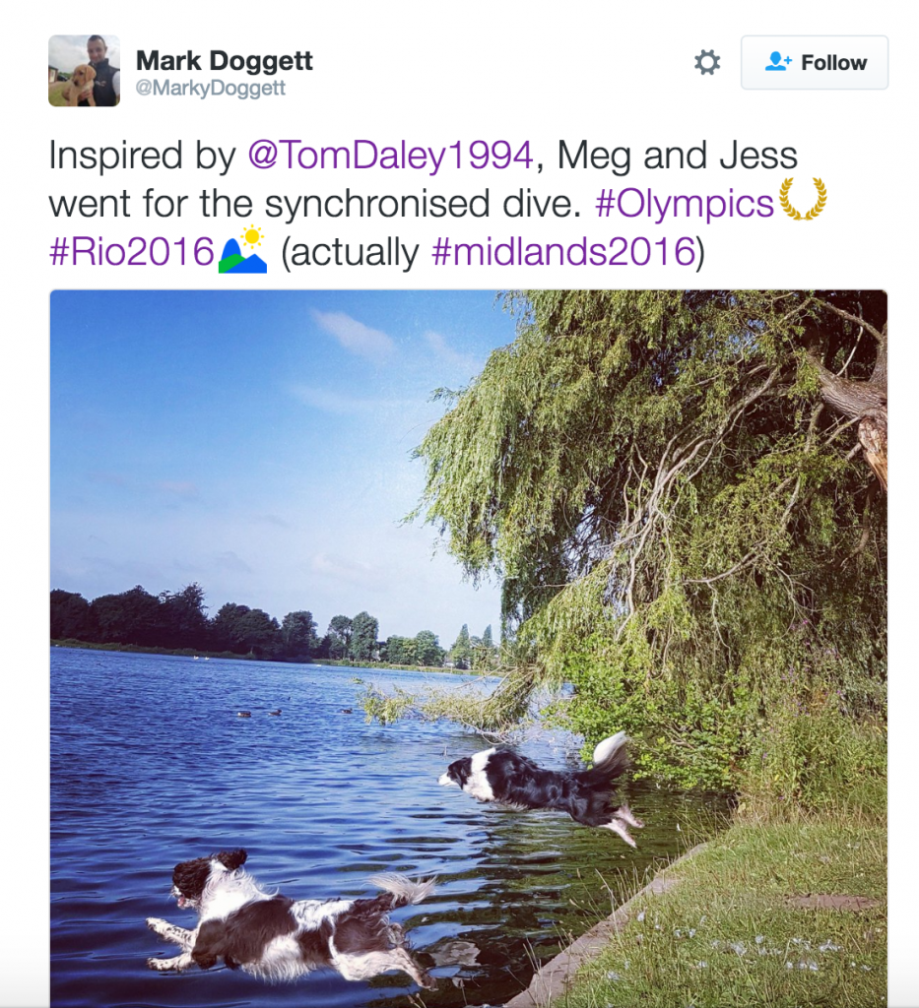Select the gear settings symbol near Follow
The image size is (919, 1008).
706,62
